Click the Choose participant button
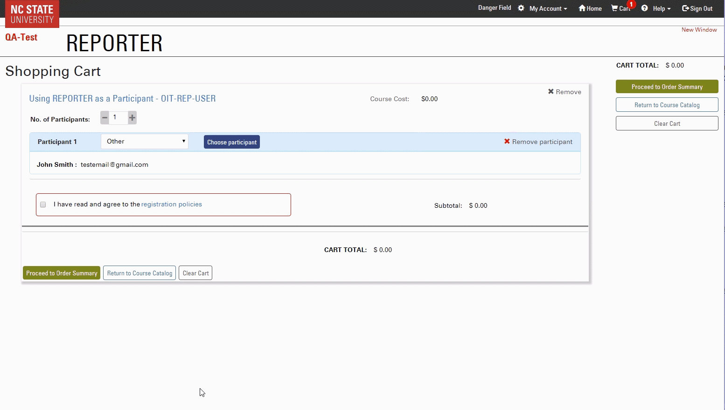This screenshot has height=410, width=725. (232, 142)
